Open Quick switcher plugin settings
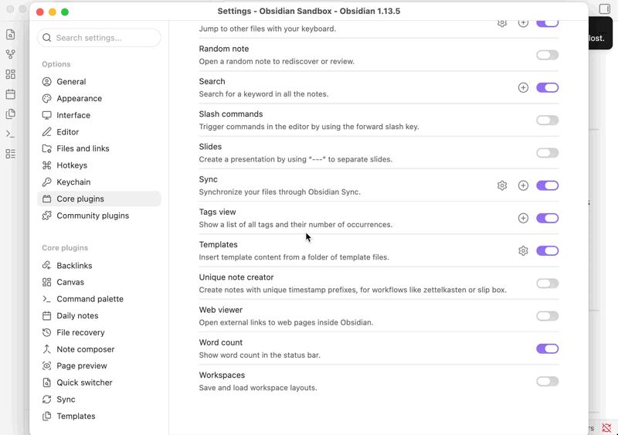The width and height of the screenshot is (618, 435). coord(99,382)
